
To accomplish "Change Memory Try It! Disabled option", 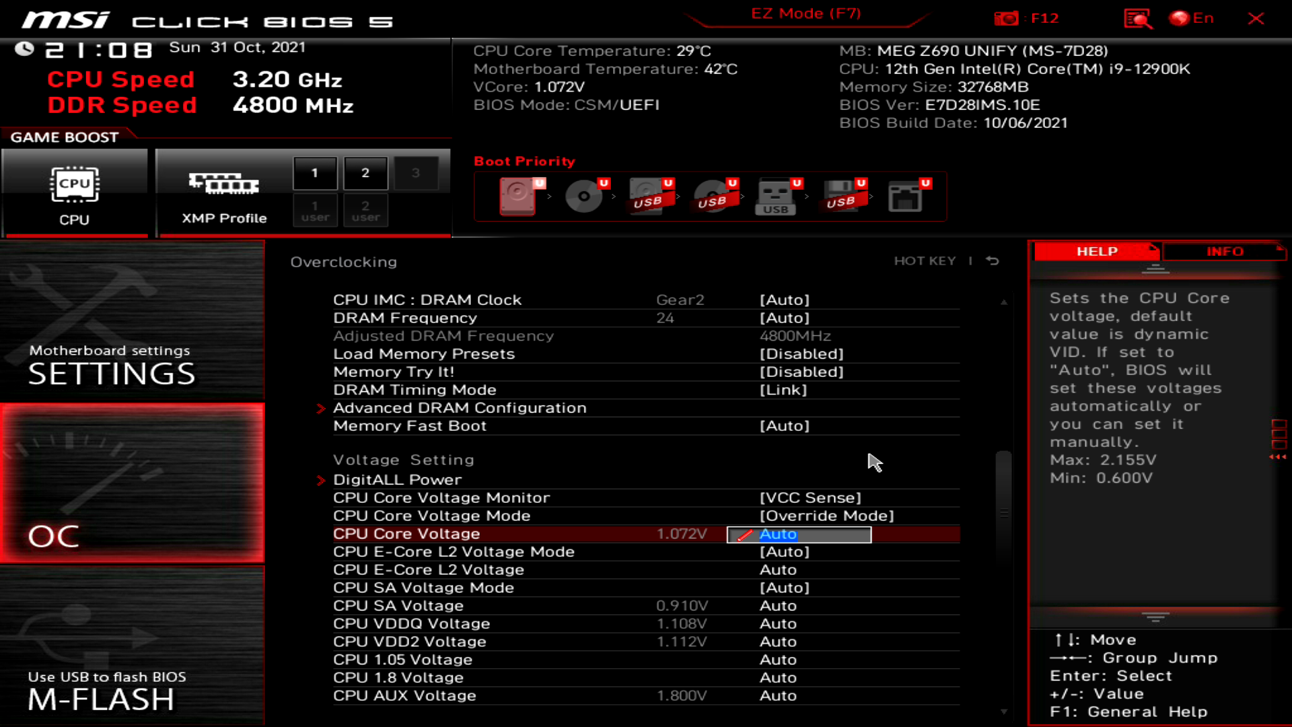I will tap(801, 372).
